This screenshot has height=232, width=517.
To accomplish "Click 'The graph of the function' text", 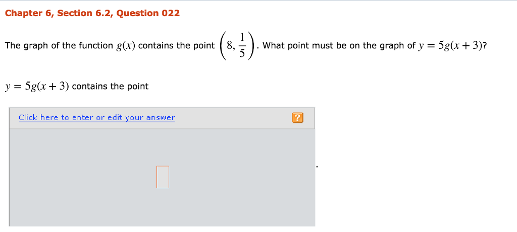I will 59,46.
